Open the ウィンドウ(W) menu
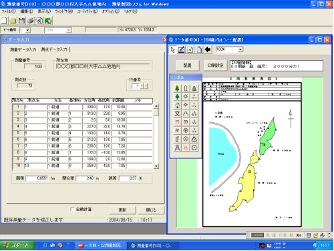The width and height of the screenshot is (334, 251). pyautogui.click(x=64, y=11)
